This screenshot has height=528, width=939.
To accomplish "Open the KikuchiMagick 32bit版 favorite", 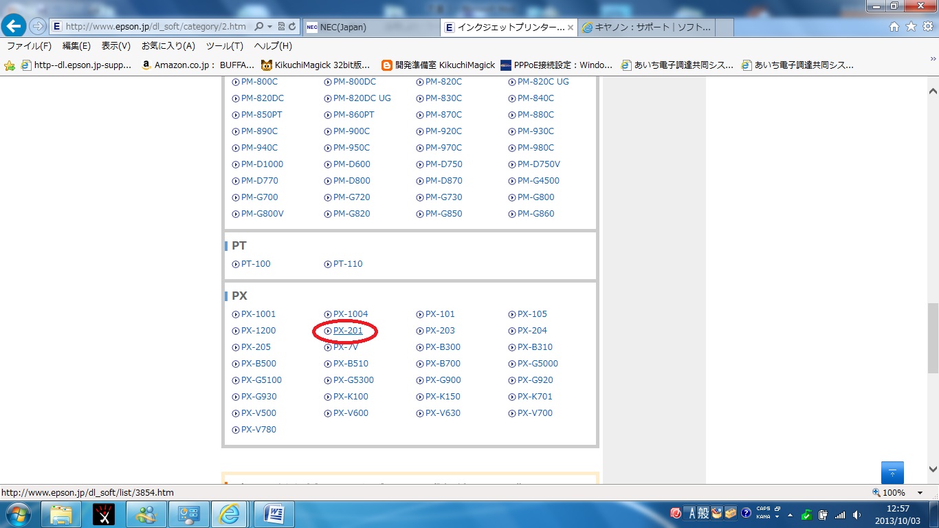I will point(316,65).
